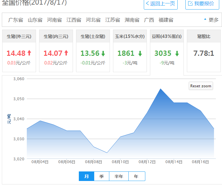The image size is (222, 185).
Task: Click the chart peak data point
Action: pos(160,89)
